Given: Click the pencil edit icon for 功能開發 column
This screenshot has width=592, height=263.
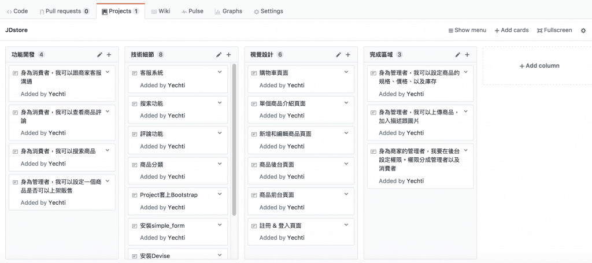Looking at the screenshot, I should coord(99,55).
